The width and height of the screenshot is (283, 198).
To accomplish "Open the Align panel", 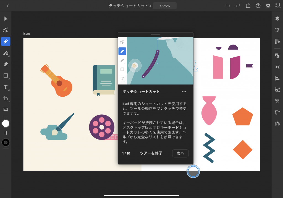I will point(277,78).
